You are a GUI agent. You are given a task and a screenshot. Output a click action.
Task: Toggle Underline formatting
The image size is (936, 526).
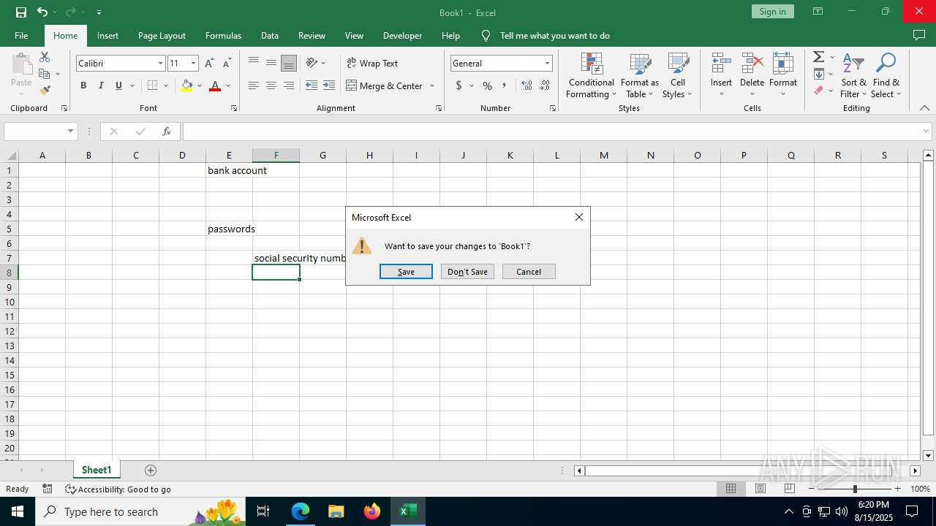pos(118,85)
